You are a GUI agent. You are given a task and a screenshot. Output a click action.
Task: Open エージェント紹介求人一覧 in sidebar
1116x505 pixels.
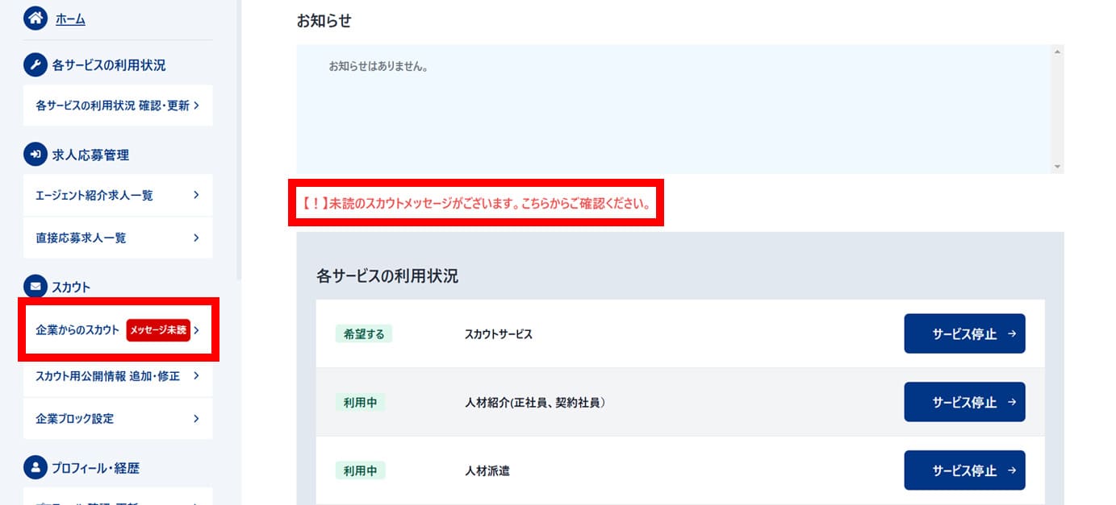94,195
